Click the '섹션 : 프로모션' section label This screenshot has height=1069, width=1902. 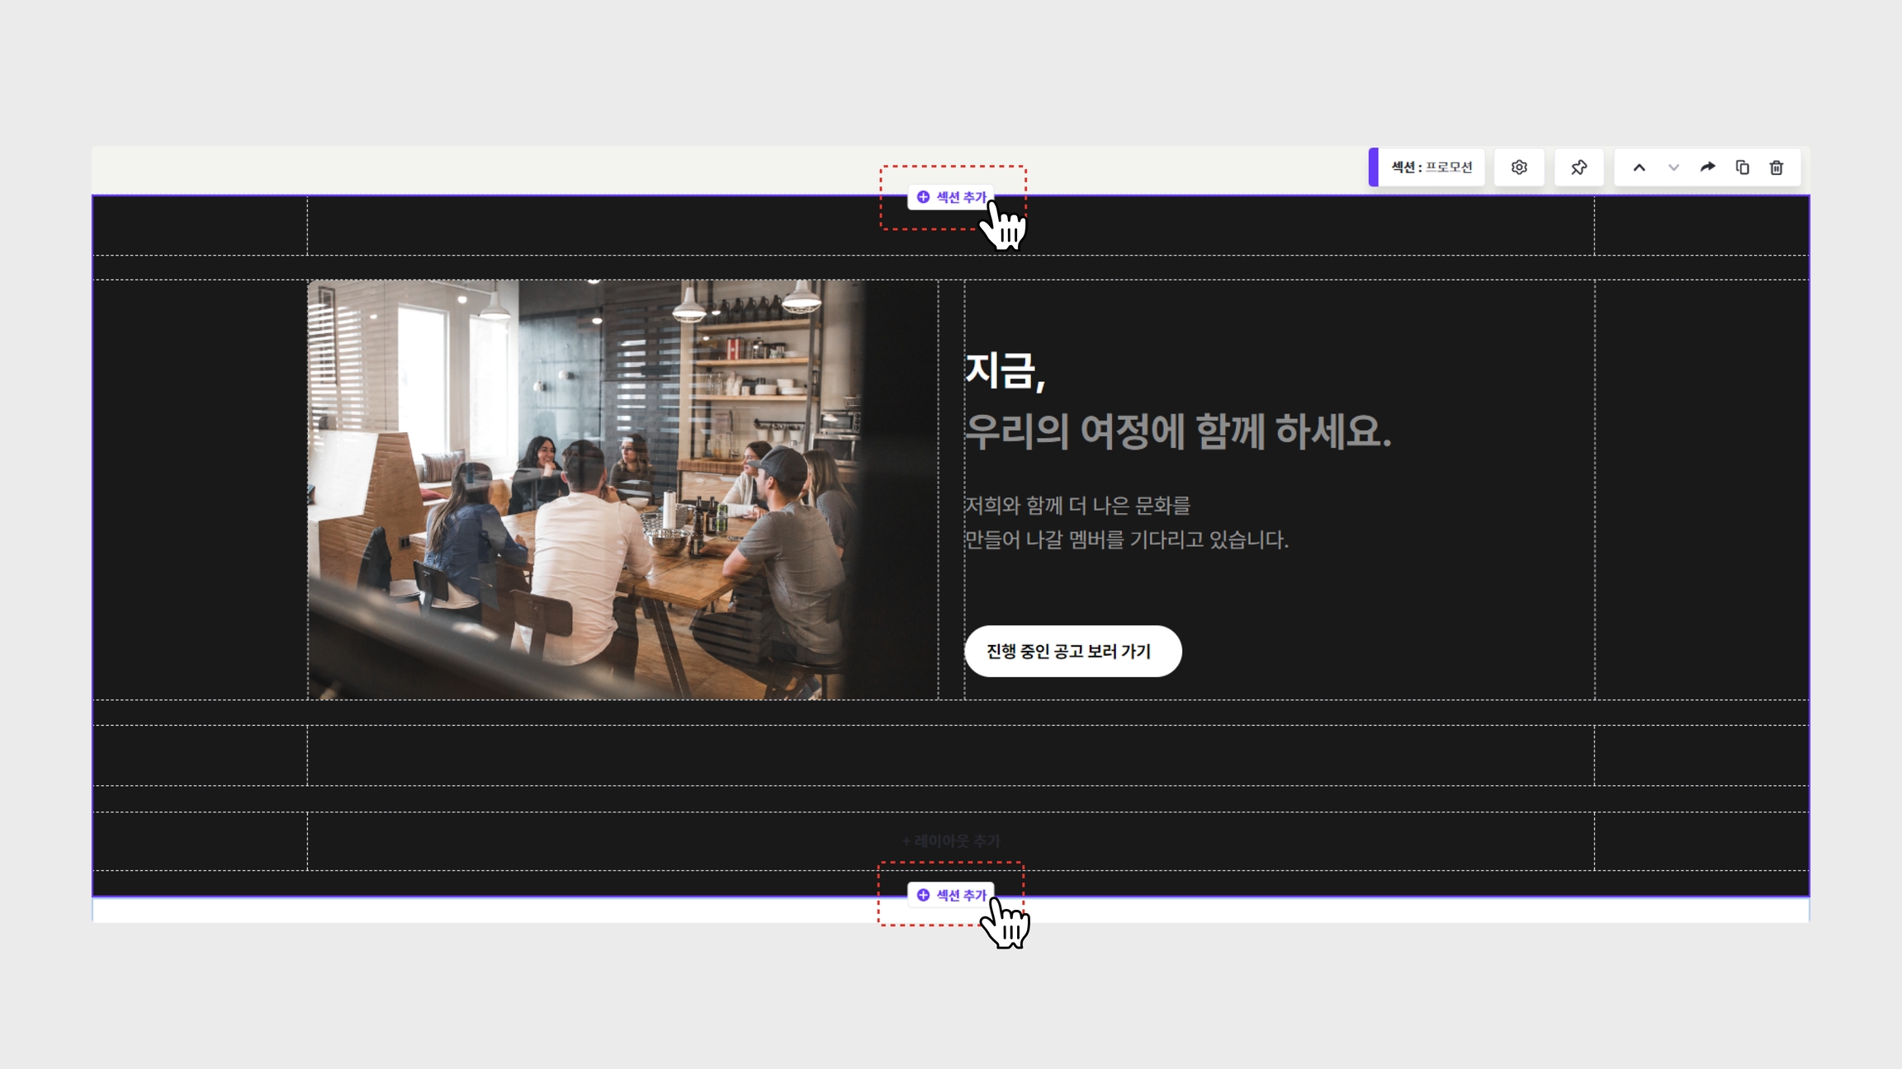pyautogui.click(x=1431, y=167)
